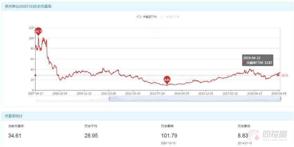The height and width of the screenshot is (147, 294).
Task: Click the 历史最高 label
Action: click(x=167, y=126)
